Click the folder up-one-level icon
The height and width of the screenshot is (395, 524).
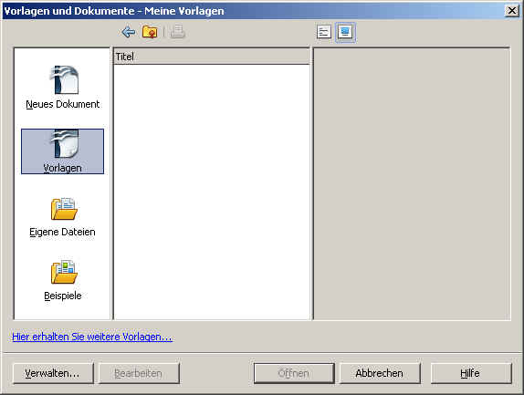(150, 32)
